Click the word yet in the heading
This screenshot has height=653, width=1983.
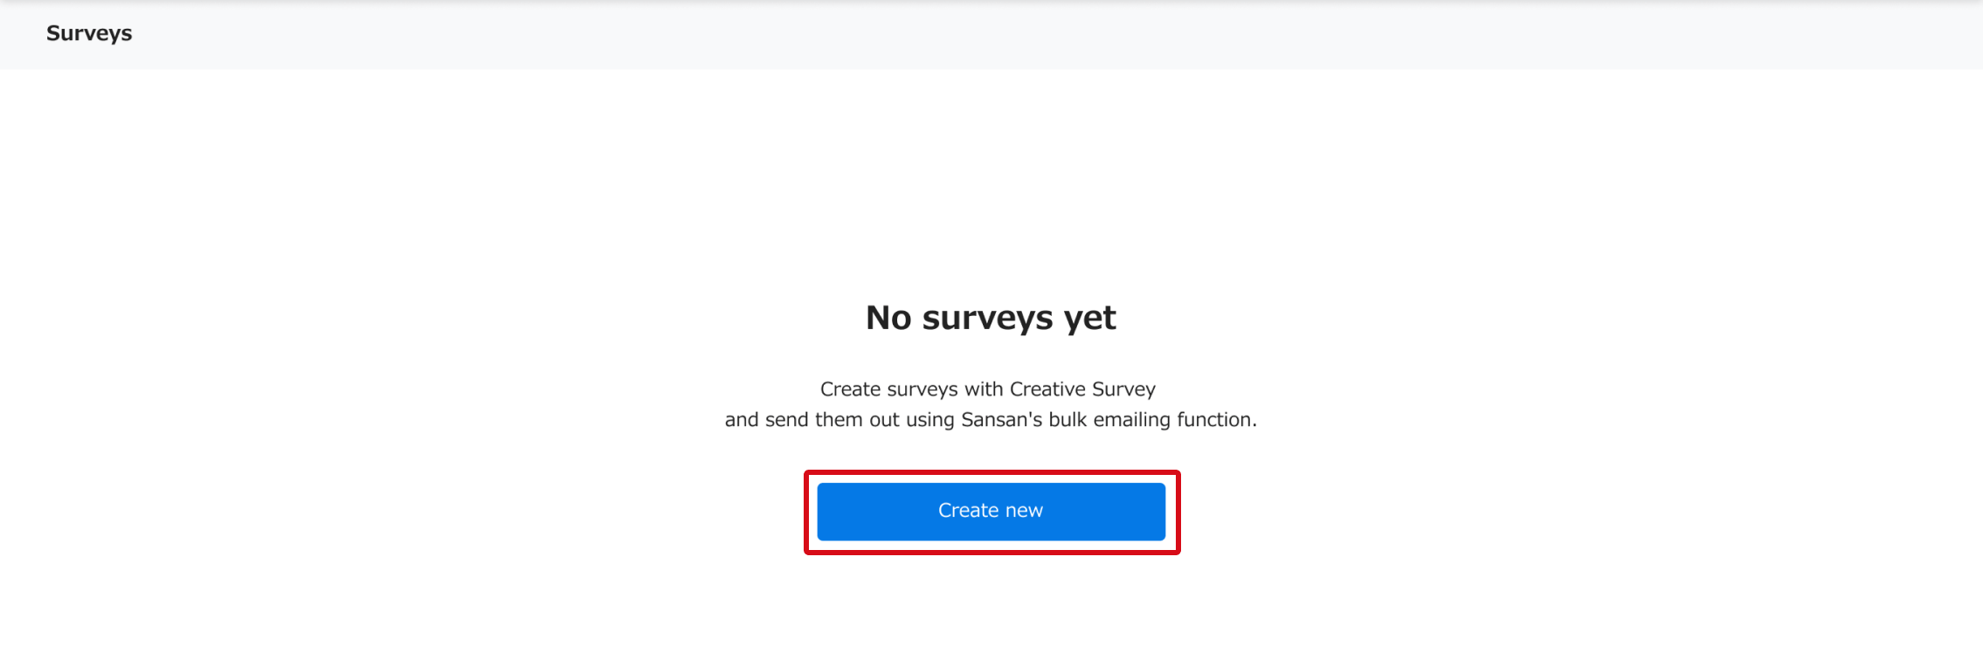pyautogui.click(x=1089, y=318)
